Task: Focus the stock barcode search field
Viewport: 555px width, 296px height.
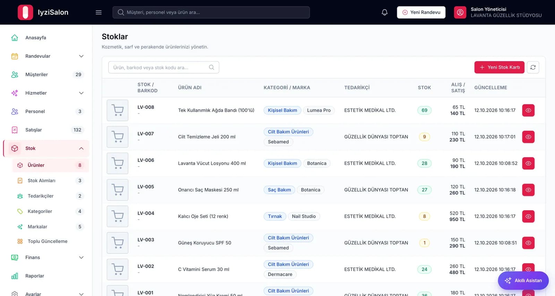Action: [x=164, y=67]
